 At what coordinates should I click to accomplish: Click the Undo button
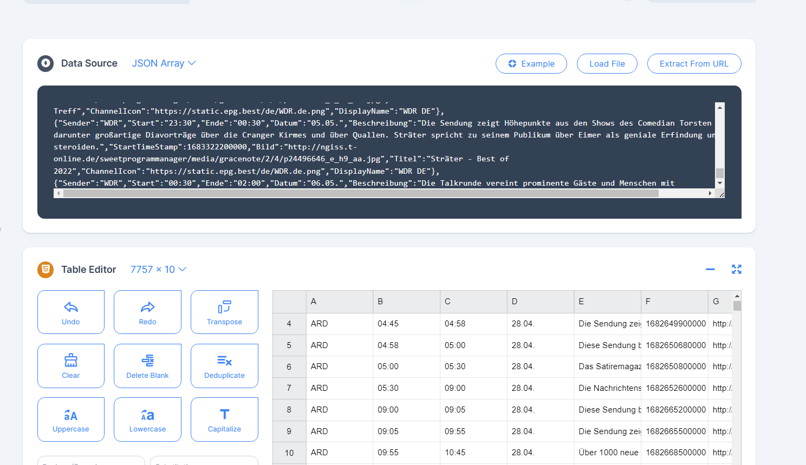pyautogui.click(x=71, y=312)
